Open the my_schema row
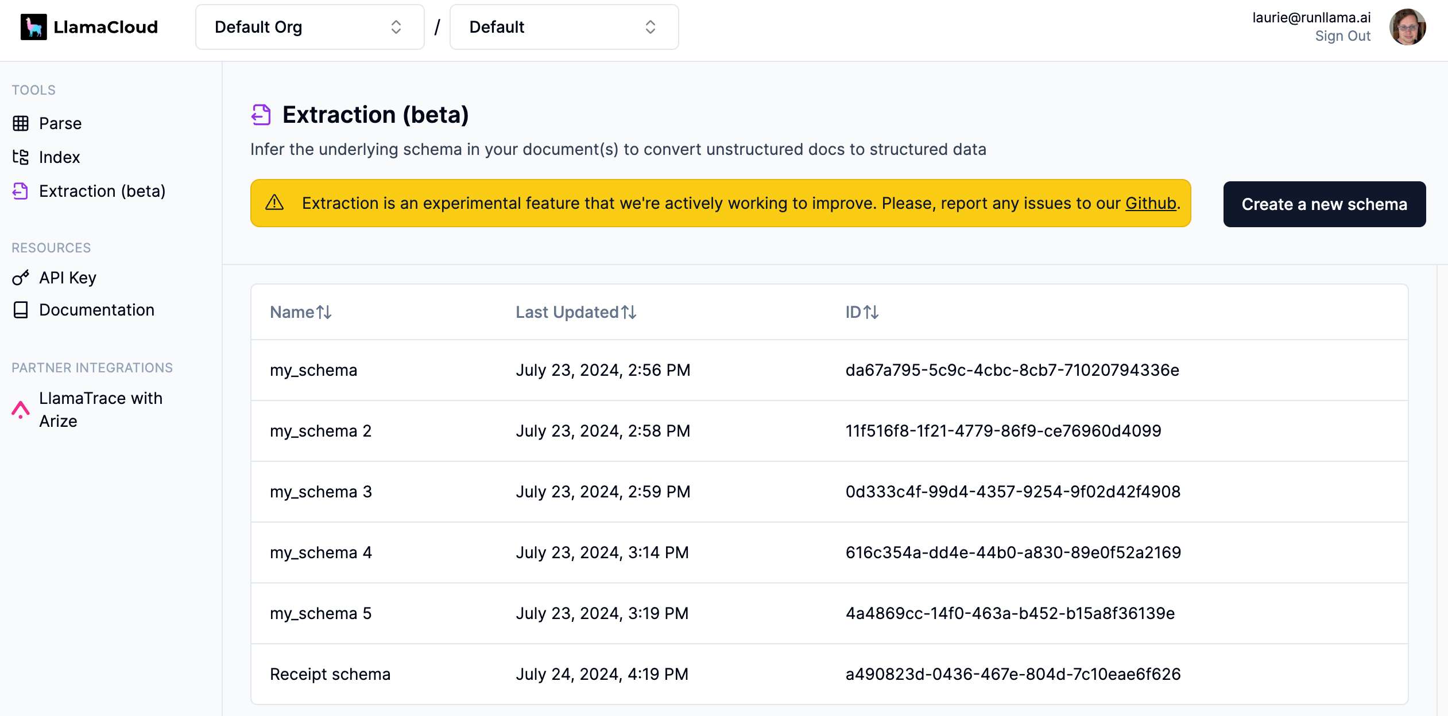1448x716 pixels. (829, 370)
